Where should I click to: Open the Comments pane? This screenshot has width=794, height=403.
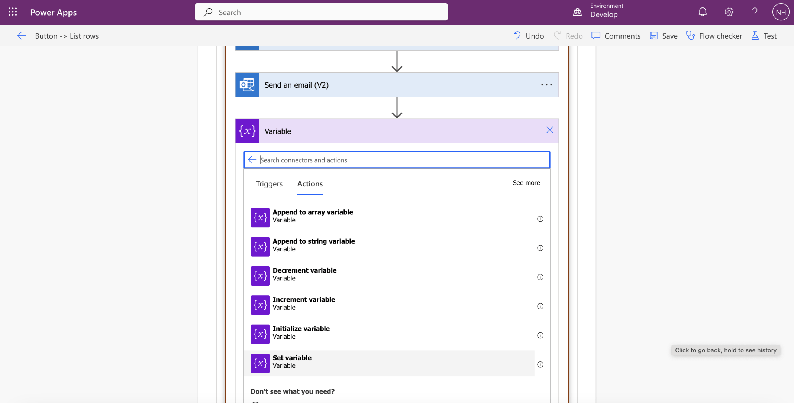tap(616, 36)
